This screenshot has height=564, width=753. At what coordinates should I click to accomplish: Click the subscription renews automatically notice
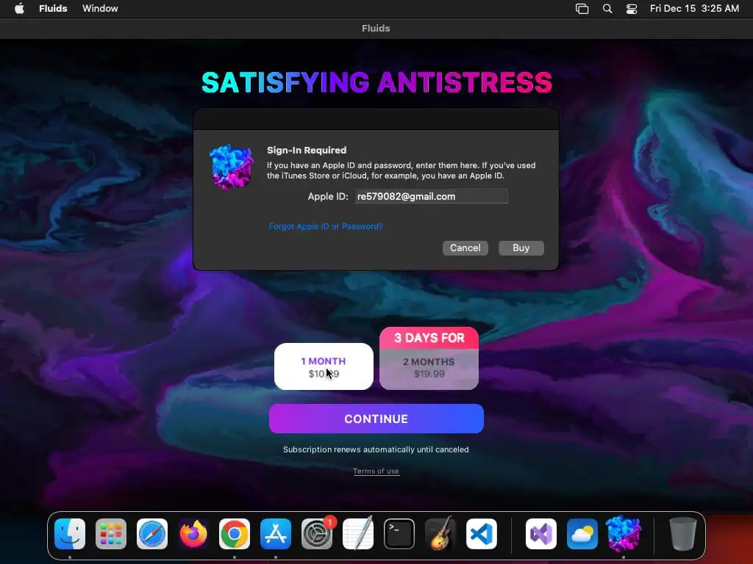(376, 450)
